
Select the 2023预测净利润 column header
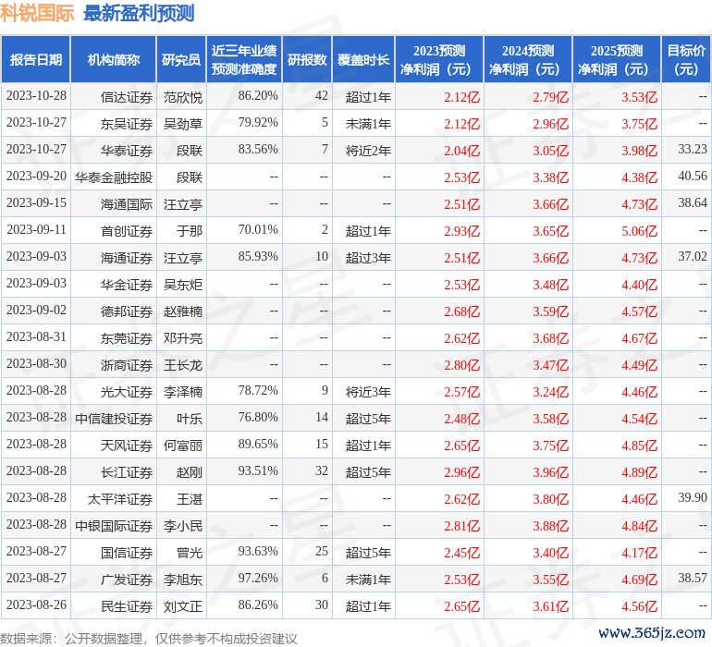pos(439,59)
